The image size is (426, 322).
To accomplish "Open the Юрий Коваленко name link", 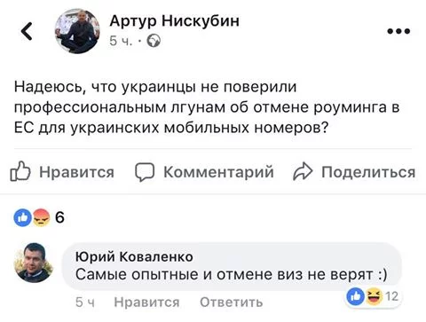I will pos(134,256).
